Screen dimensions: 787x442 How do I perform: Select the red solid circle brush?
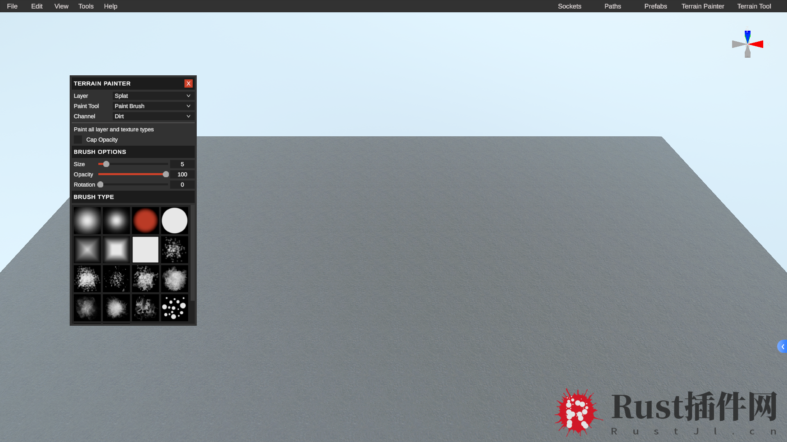coord(145,221)
